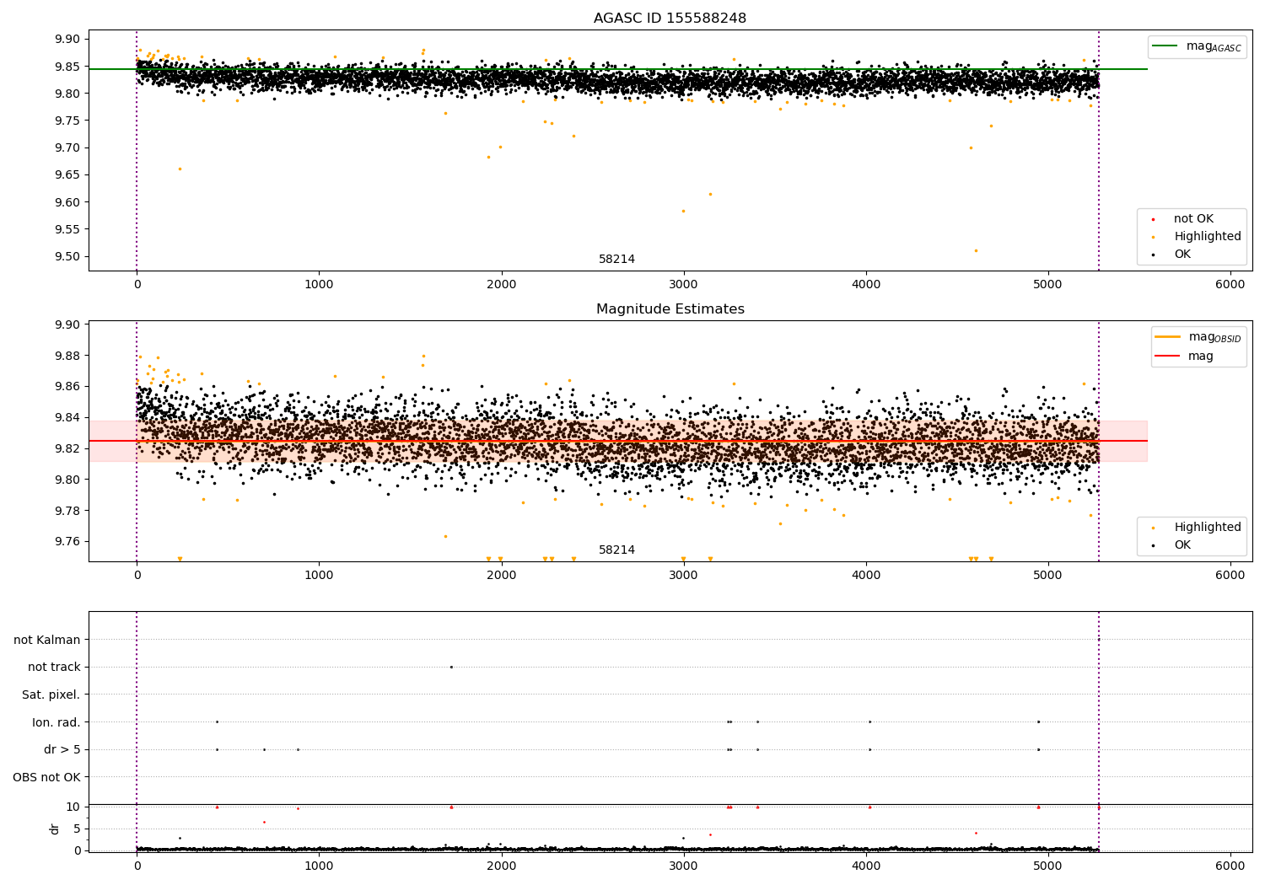Click the 'dr' y-axis label

[54, 829]
